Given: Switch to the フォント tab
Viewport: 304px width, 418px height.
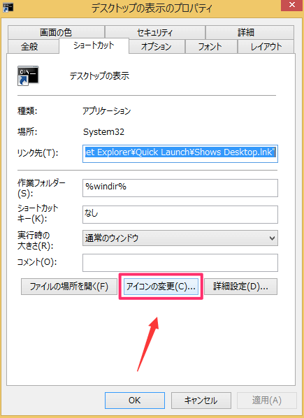Looking at the screenshot, I should click(x=211, y=47).
